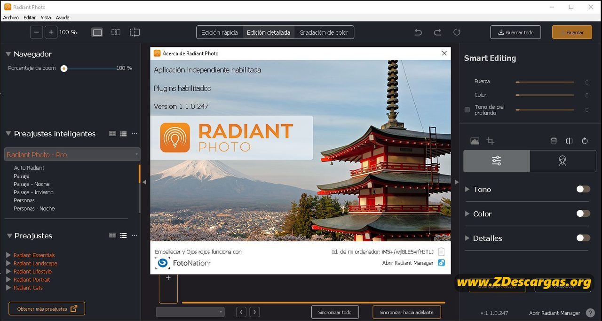Click Sincronizar todo button

[335, 312]
